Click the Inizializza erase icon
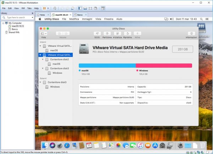The image size is (213, 154). [x=118, y=33]
